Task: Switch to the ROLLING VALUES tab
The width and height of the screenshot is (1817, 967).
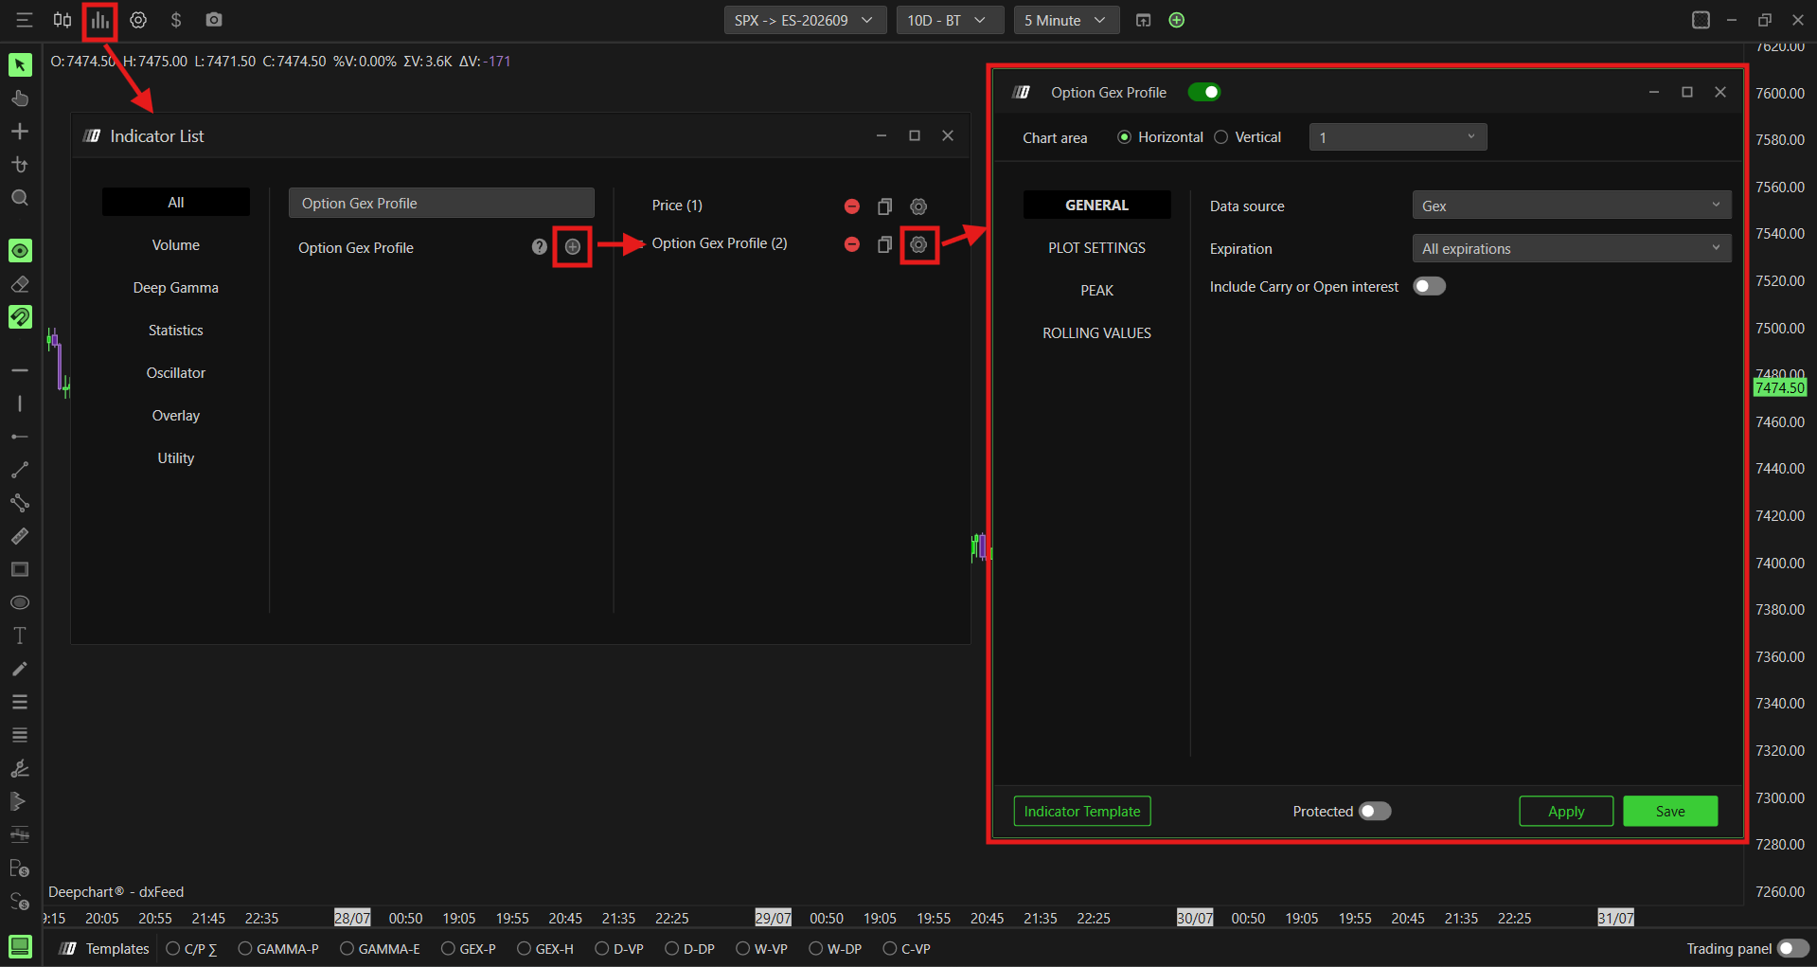Action: [1096, 332]
